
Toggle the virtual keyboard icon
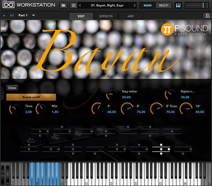coord(178,5)
